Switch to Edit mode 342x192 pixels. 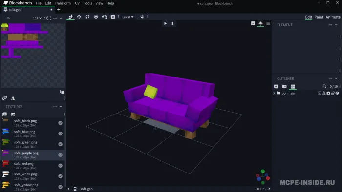[x=308, y=17]
